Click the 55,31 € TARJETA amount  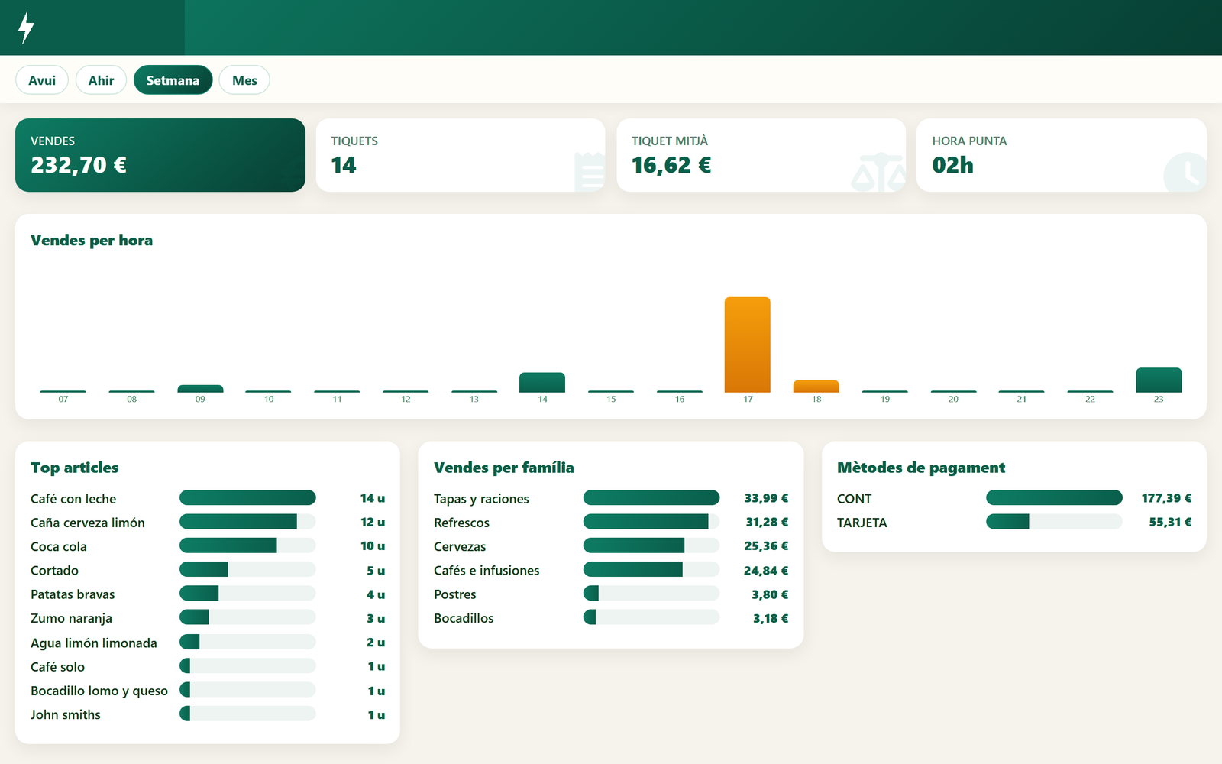pos(1170,523)
